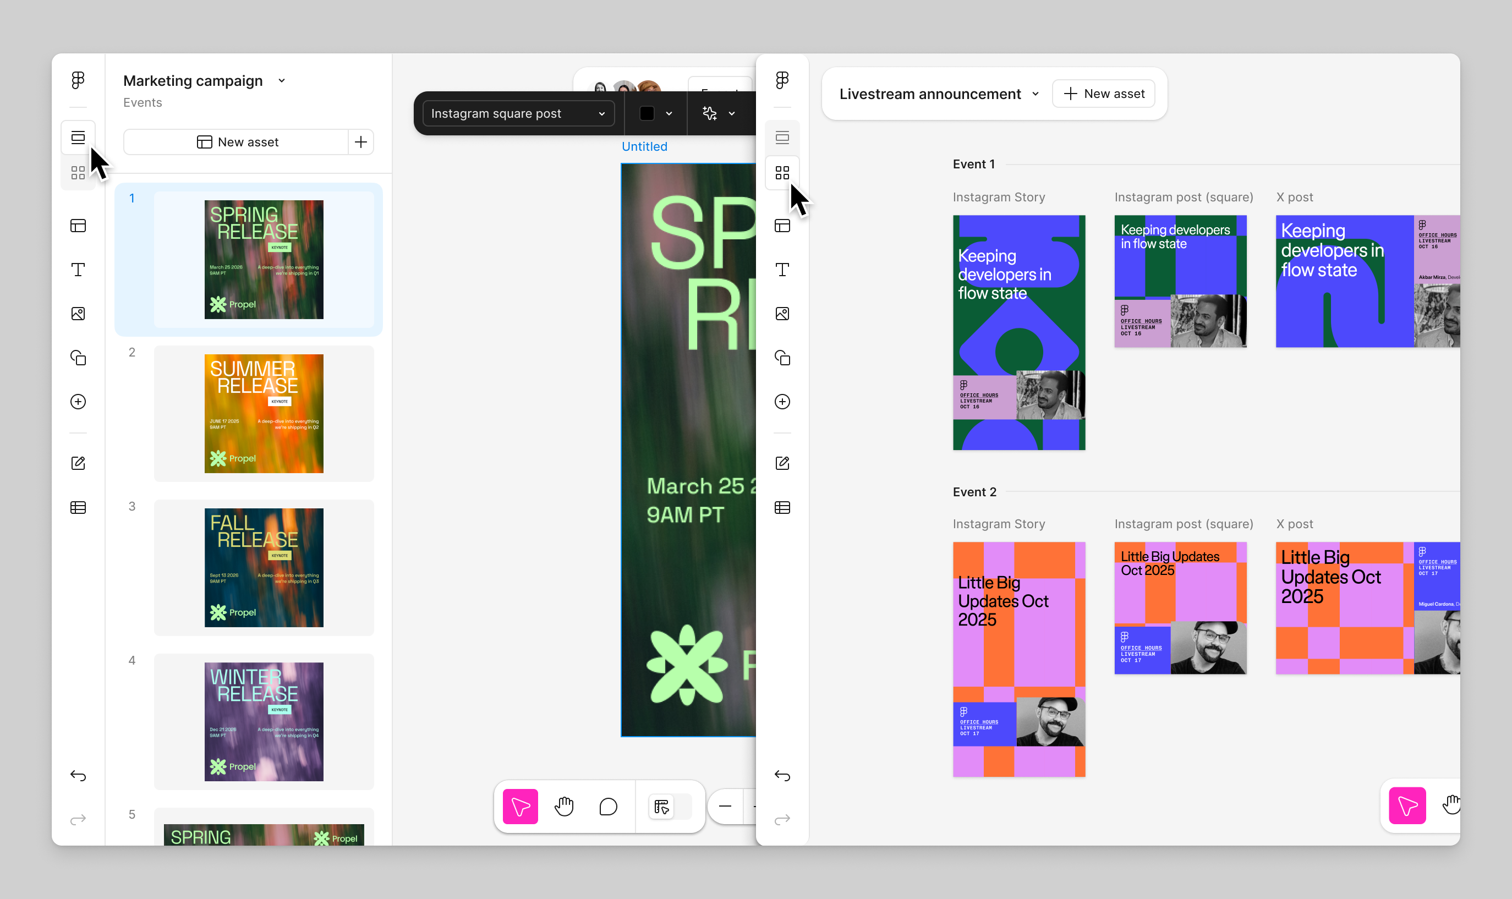Open the Template picker icon in the sidebar
Viewport: 1512px width, 899px height.
click(x=78, y=226)
